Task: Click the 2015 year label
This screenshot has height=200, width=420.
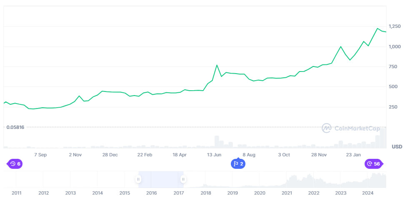Action: coord(125,193)
